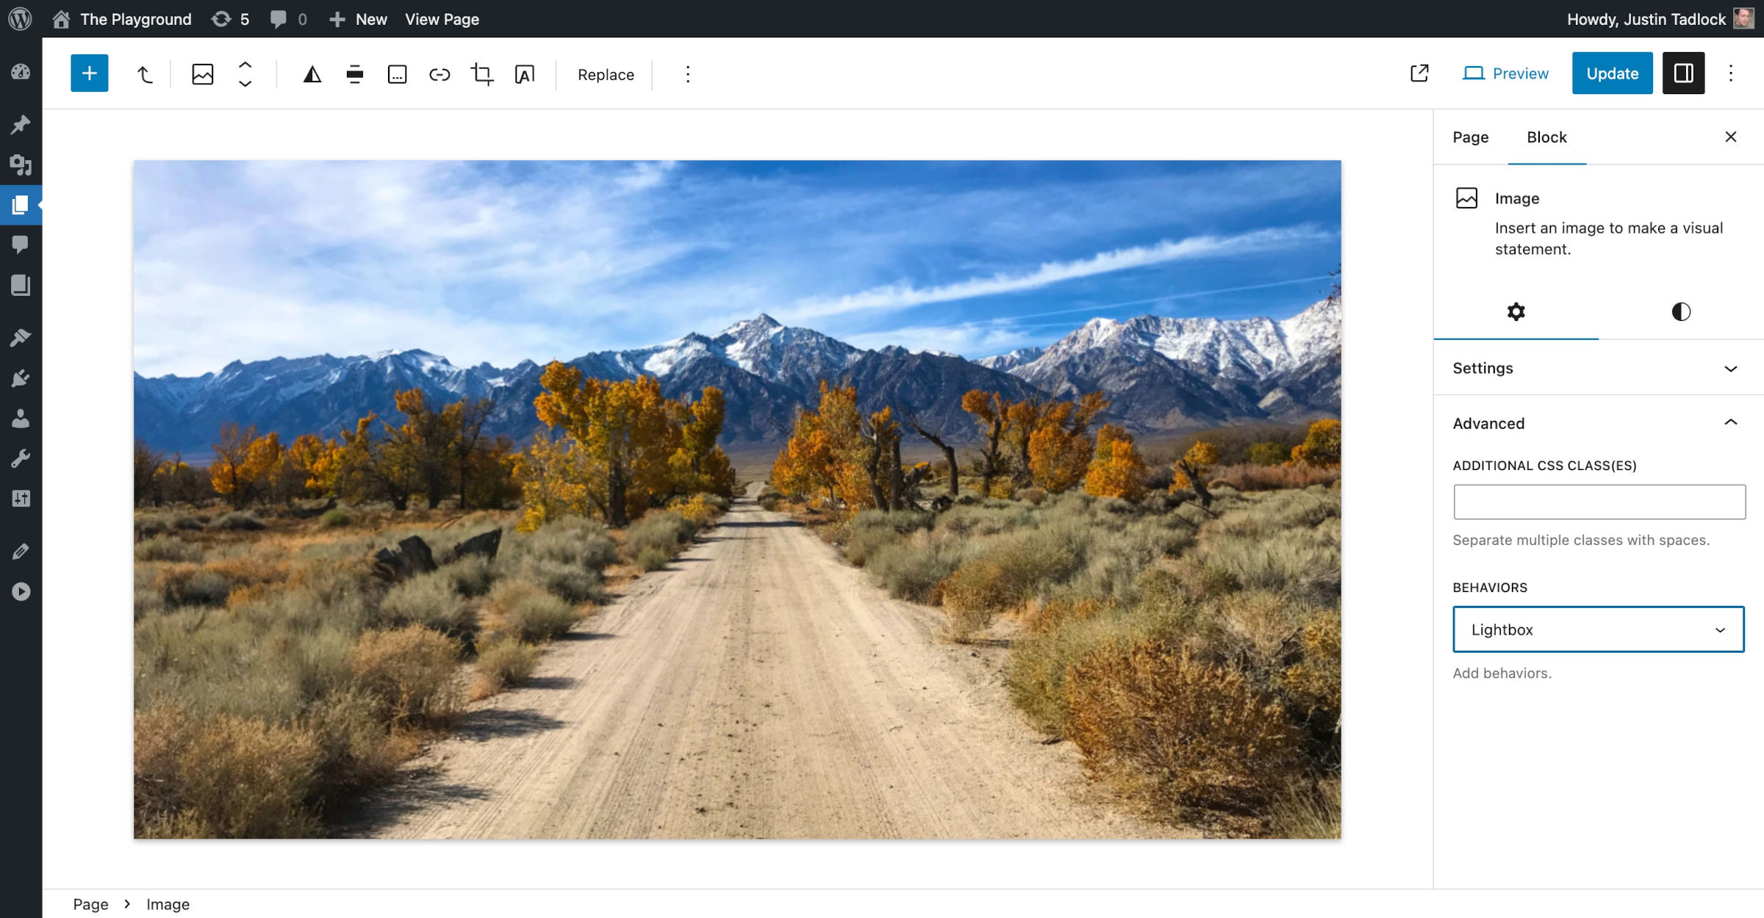Open Comments icon in admin sidebar
The height and width of the screenshot is (918, 1764).
[x=21, y=245]
